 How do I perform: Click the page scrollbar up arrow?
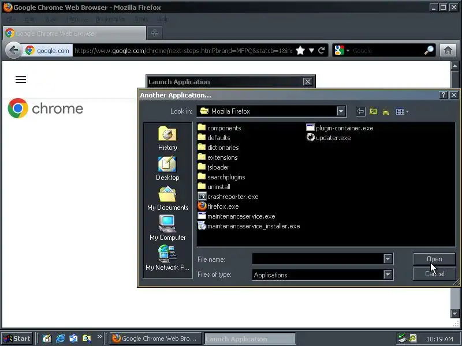click(454, 66)
